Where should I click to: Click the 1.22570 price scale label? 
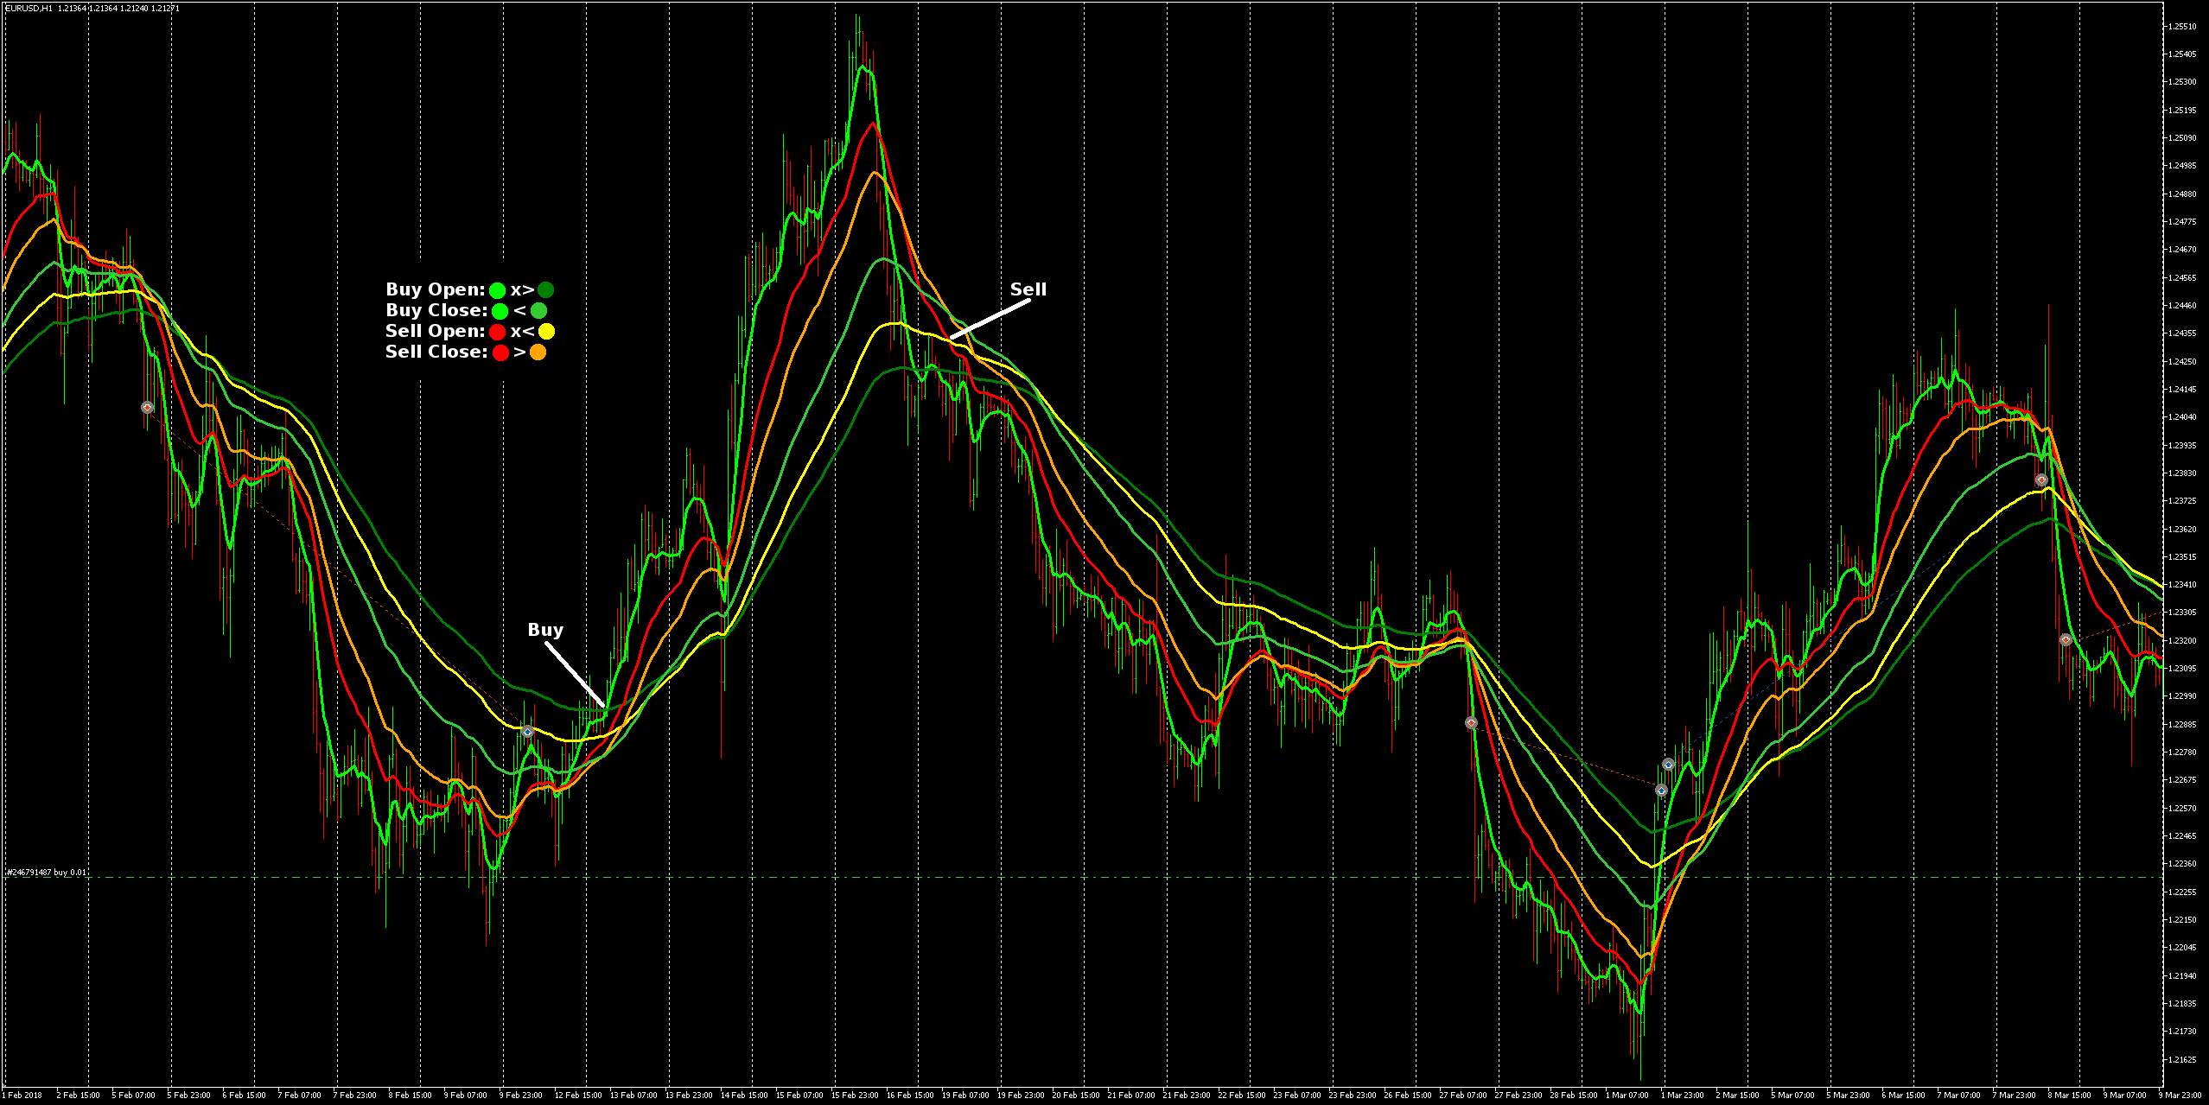[x=2182, y=809]
